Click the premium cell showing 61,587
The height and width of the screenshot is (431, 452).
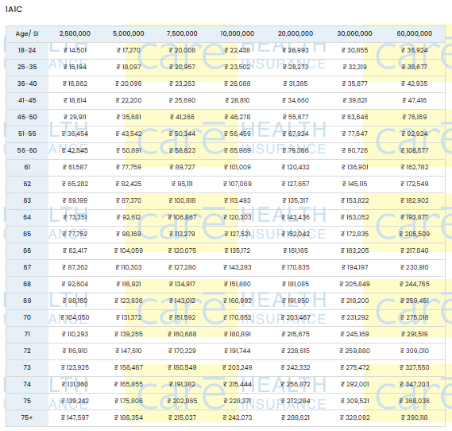coord(75,167)
